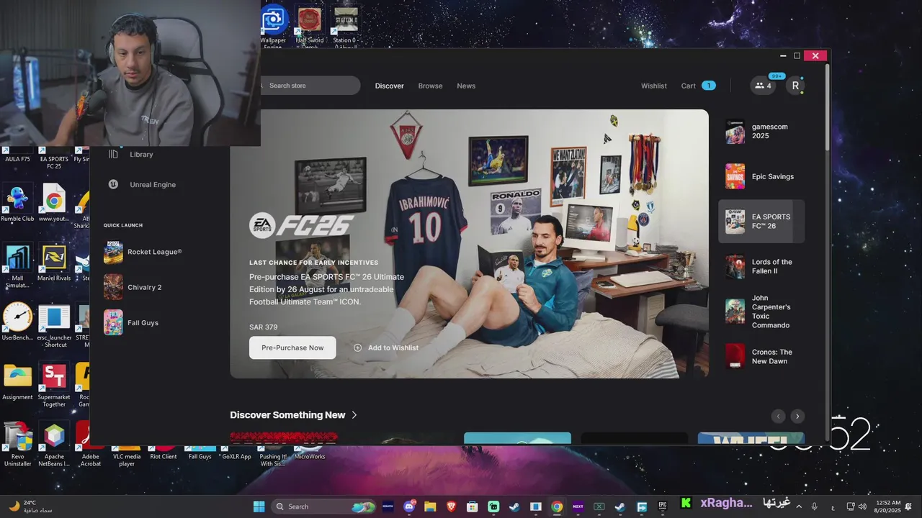The height and width of the screenshot is (518, 922).
Task: Go to next Discover Something New items
Action: click(x=797, y=416)
